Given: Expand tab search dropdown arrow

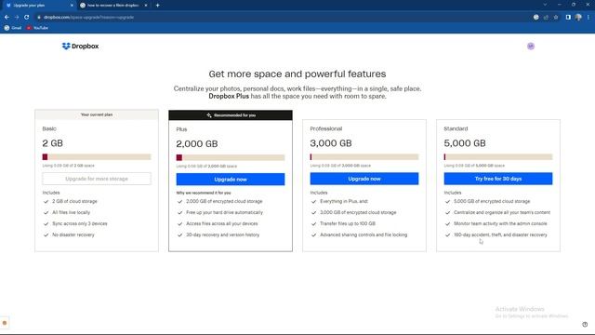Looking at the screenshot, I should click(545, 5).
